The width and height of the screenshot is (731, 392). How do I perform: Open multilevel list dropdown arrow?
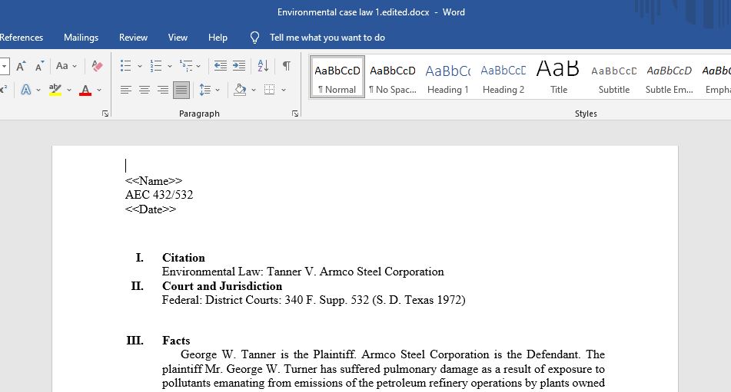pos(198,67)
